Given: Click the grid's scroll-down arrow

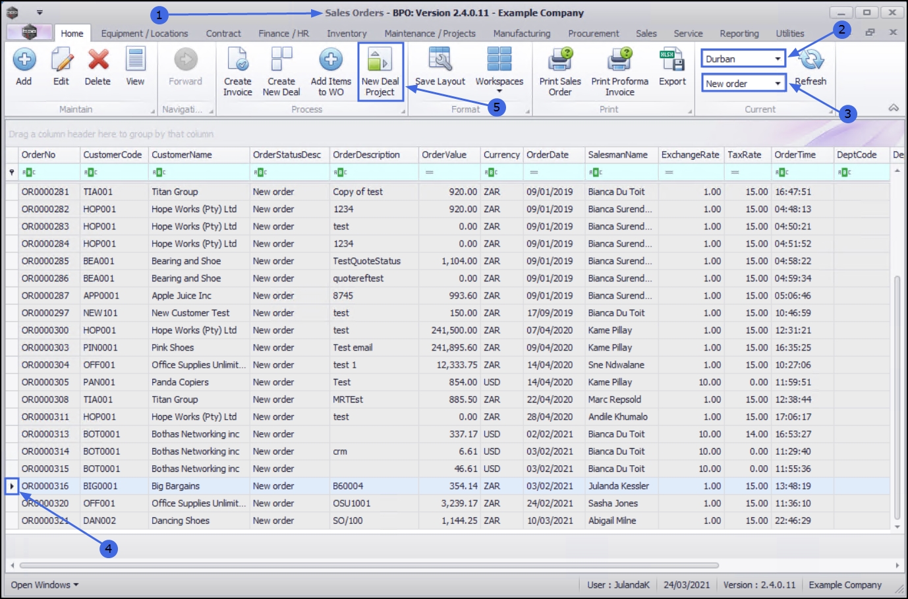Looking at the screenshot, I should [897, 527].
